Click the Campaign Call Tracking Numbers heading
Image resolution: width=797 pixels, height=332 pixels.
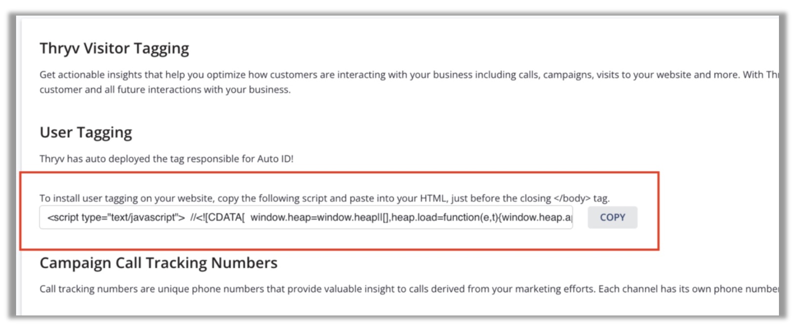159,263
